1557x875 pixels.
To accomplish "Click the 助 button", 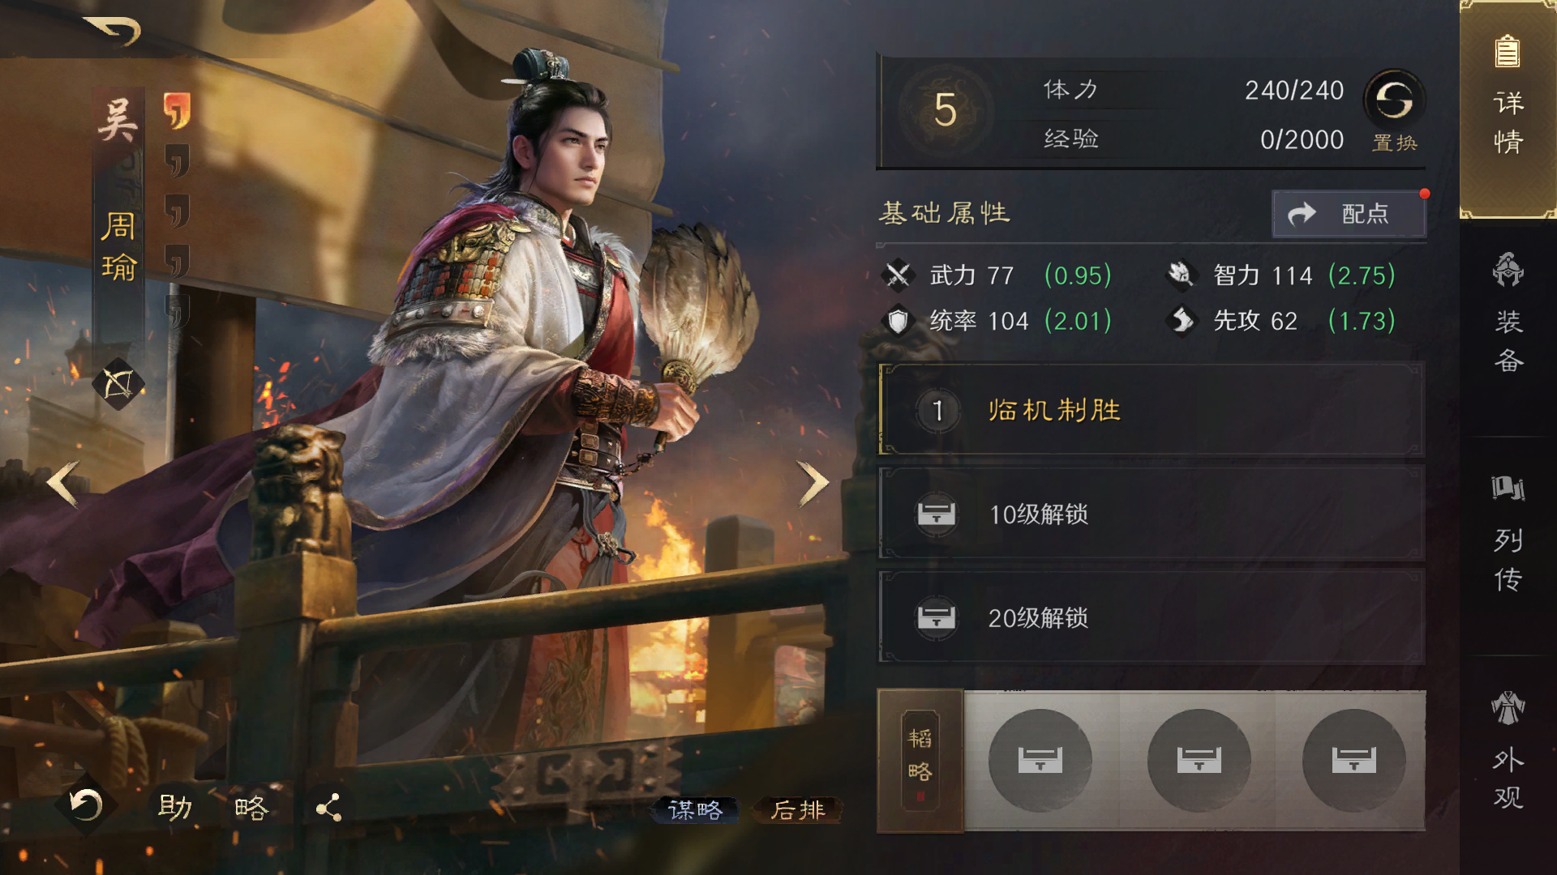I will (x=175, y=807).
